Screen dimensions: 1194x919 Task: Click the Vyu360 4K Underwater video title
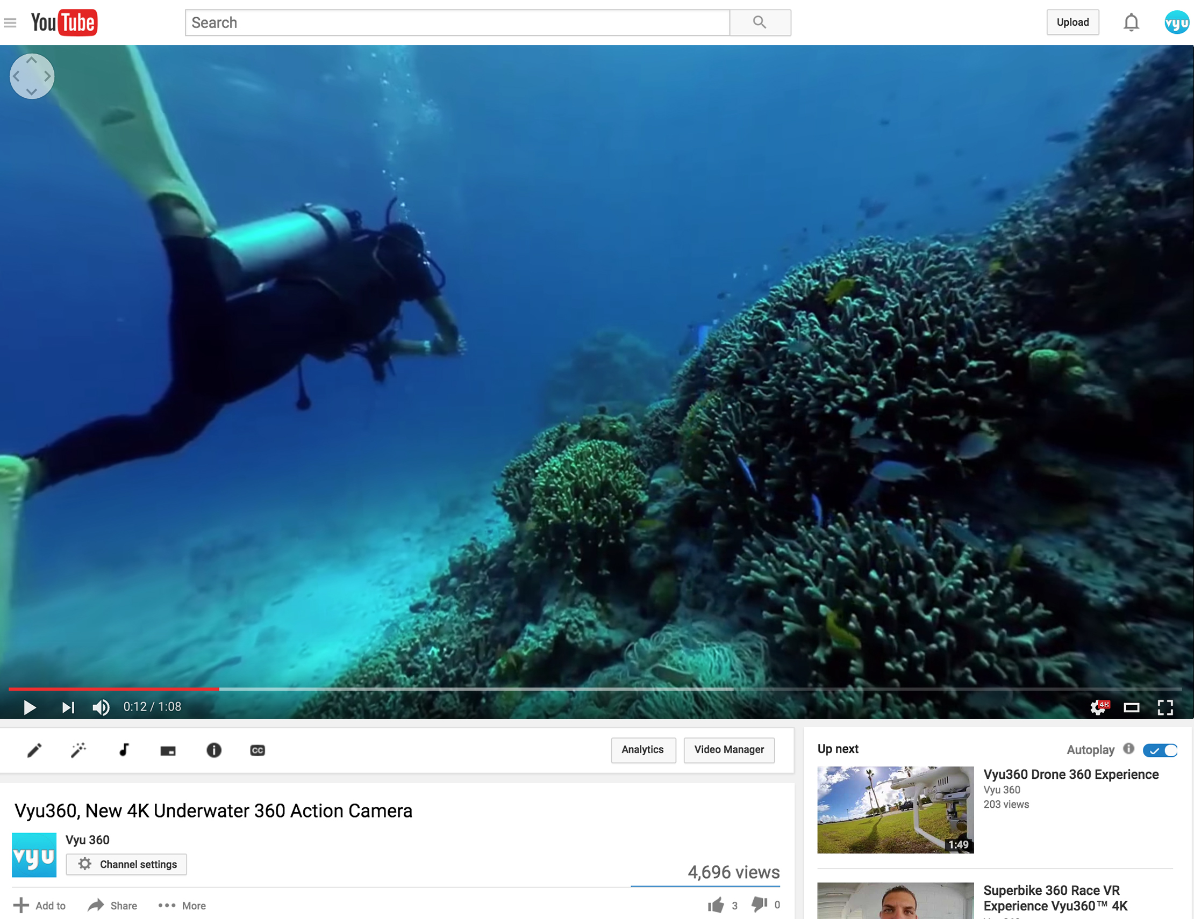tap(213, 811)
